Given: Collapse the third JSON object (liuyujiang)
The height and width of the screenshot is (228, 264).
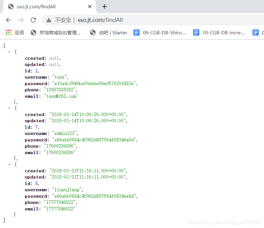Looking at the screenshot, I should [x=9, y=164].
